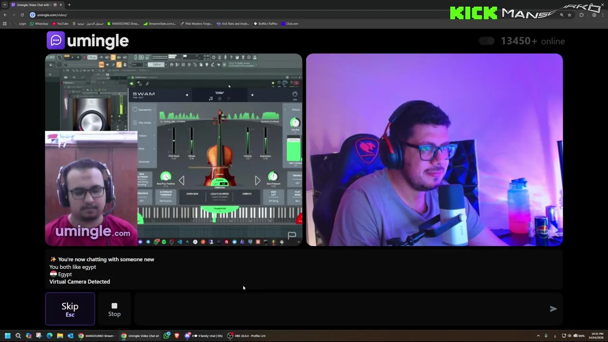View site information icon in address bar

32,15
